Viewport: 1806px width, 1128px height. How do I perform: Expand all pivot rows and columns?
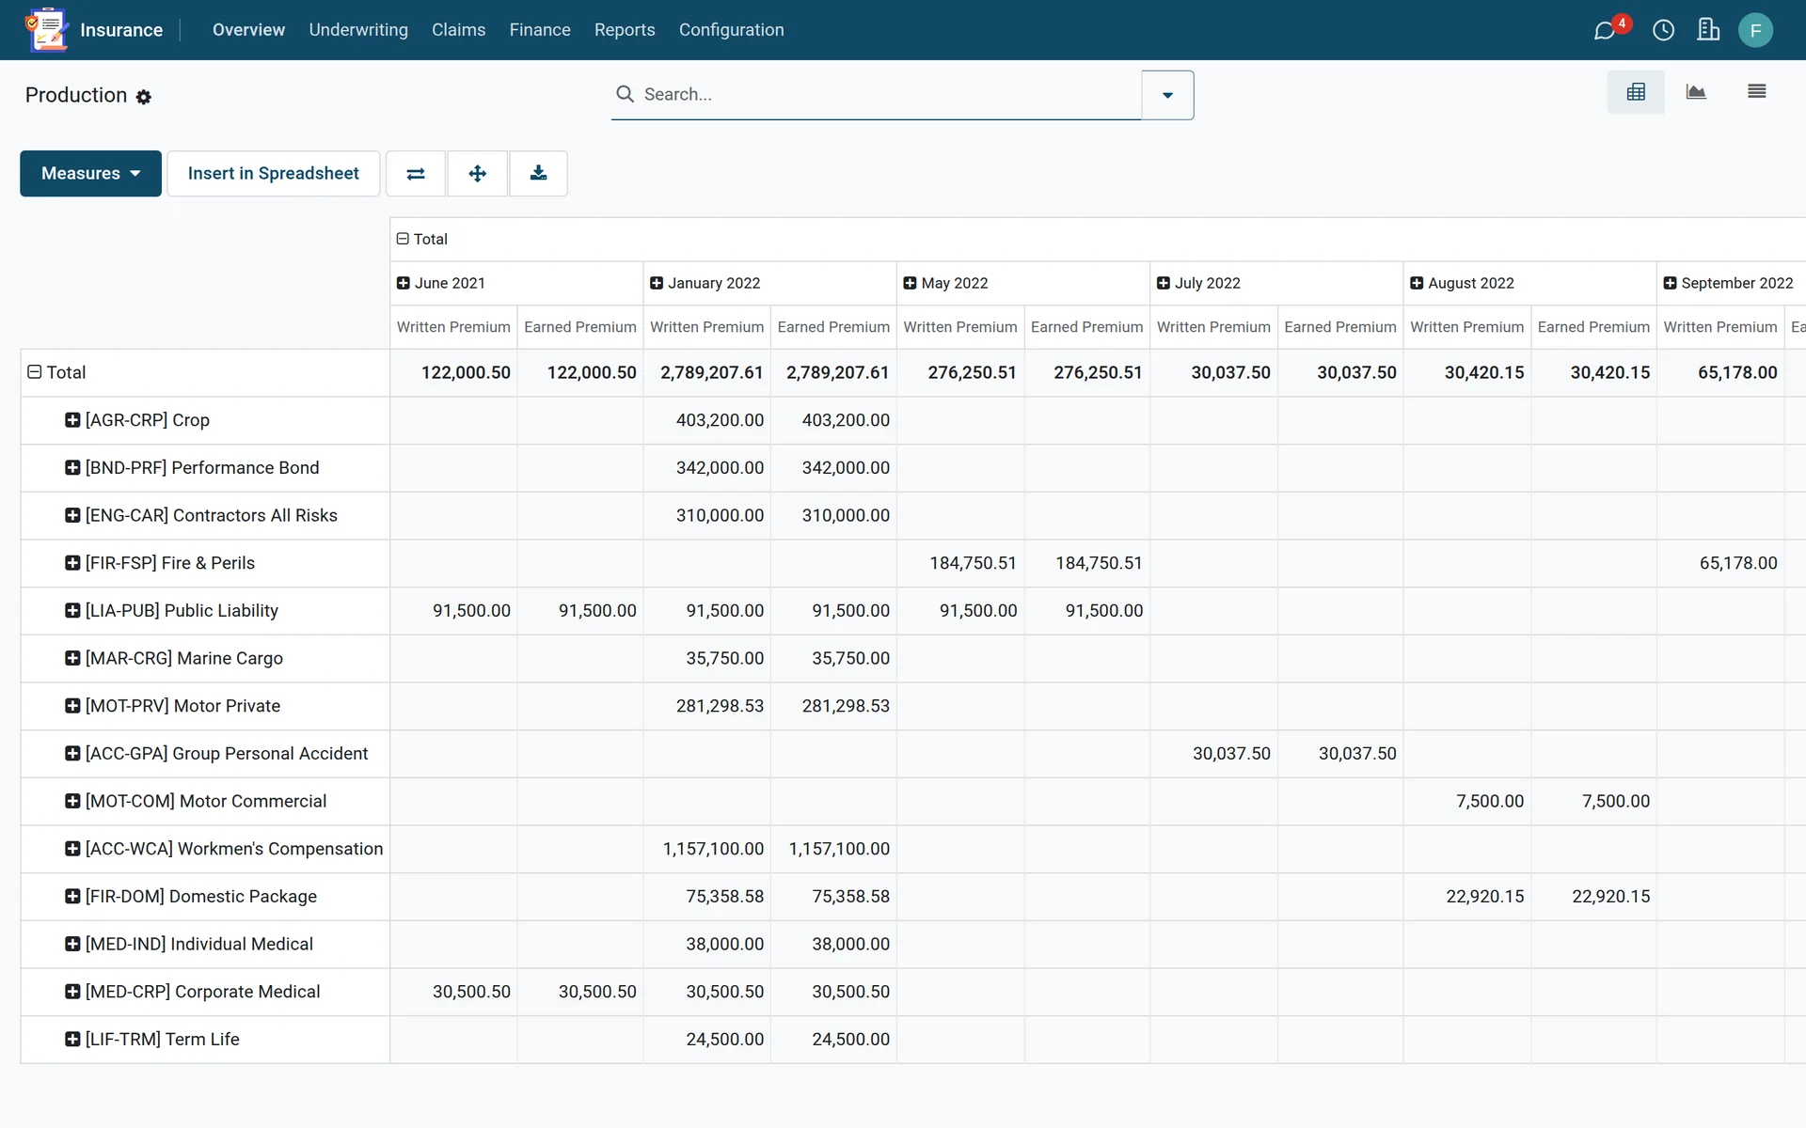click(478, 174)
